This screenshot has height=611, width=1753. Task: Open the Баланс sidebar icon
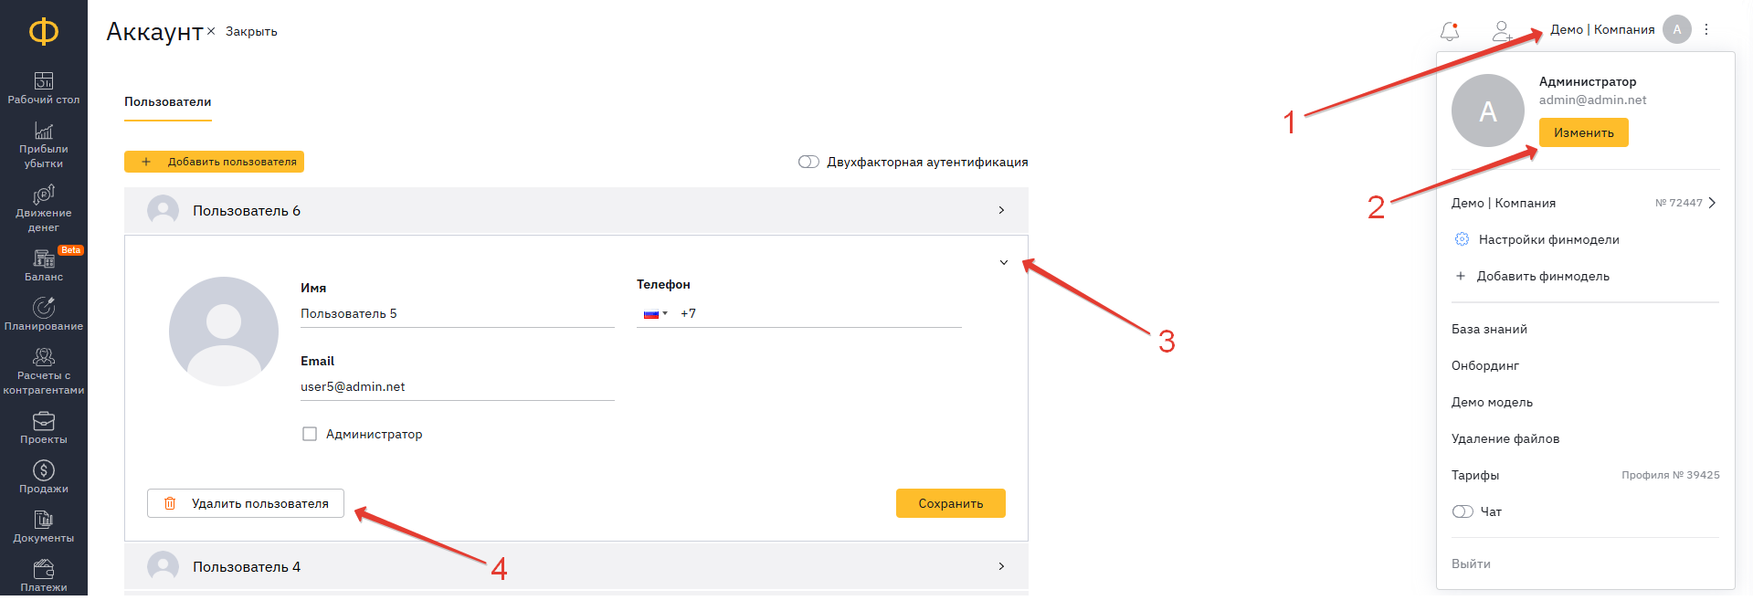coord(44,259)
